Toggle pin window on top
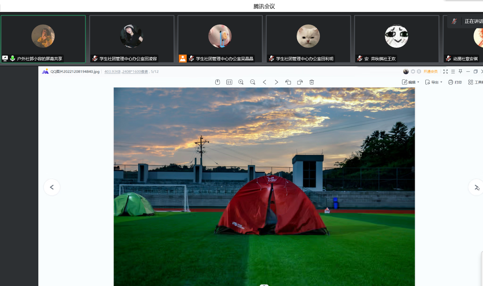Viewport: 483px width, 286px height. click(460, 72)
